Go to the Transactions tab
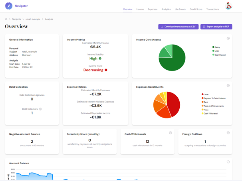242x181 pixels. click(212, 9)
